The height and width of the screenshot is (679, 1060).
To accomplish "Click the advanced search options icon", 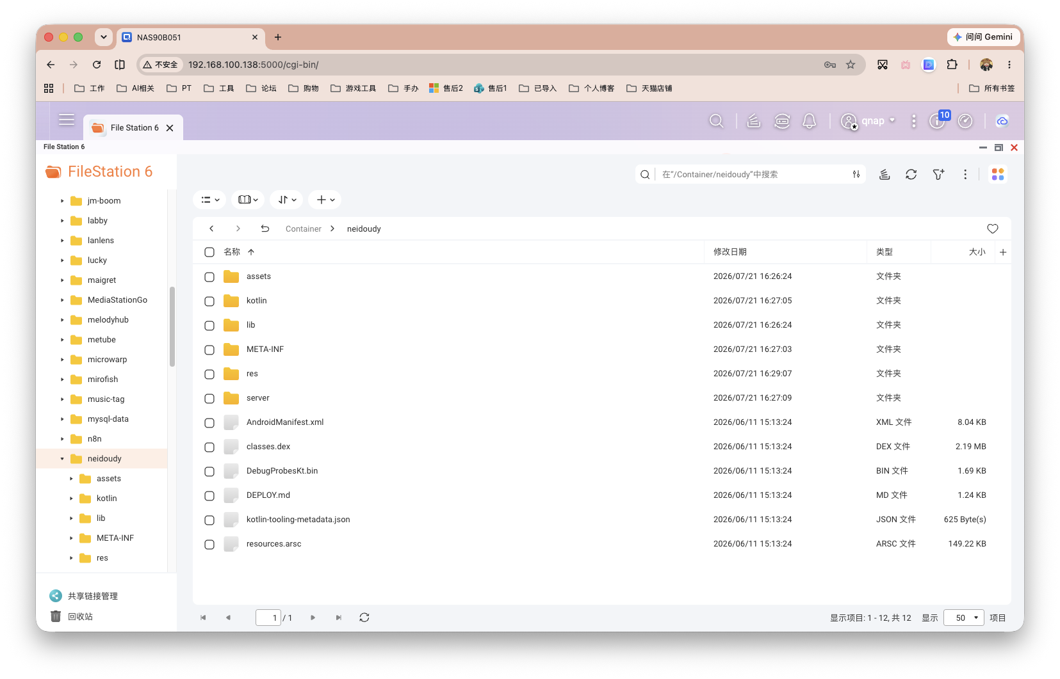I will pos(856,174).
